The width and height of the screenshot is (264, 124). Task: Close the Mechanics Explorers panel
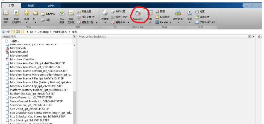click(253, 37)
